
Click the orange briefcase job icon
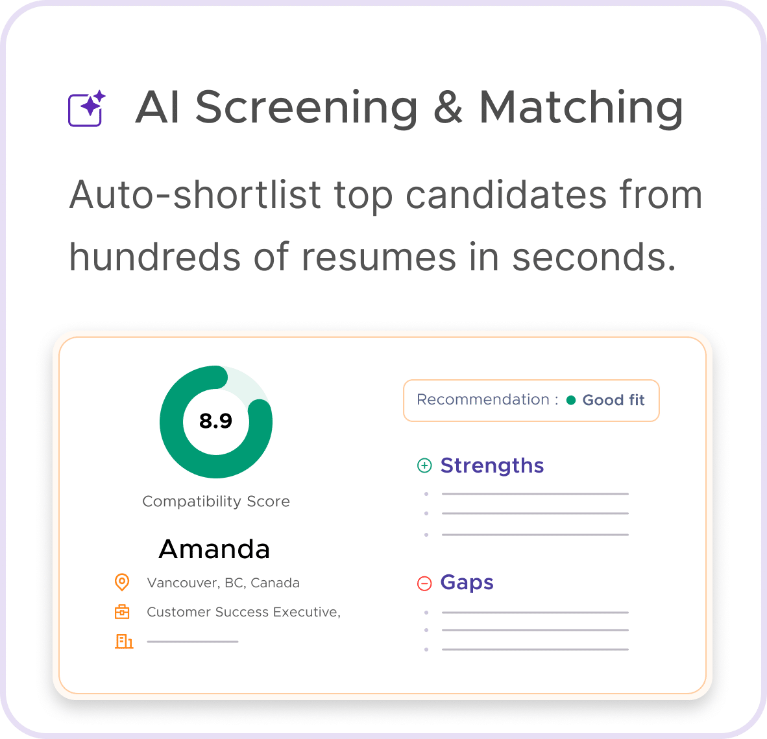[122, 612]
